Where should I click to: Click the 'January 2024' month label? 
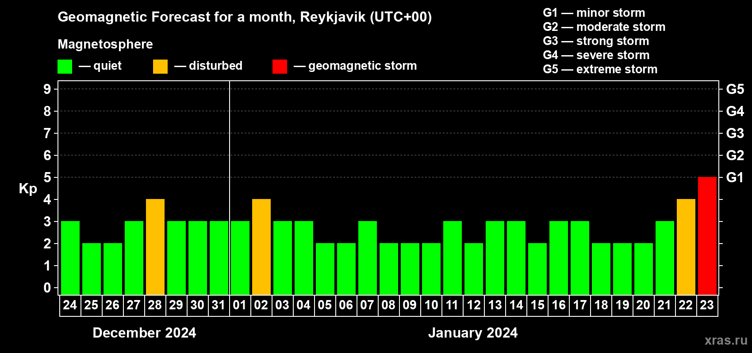click(x=473, y=333)
